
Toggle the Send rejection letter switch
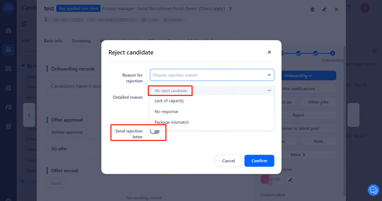155,131
